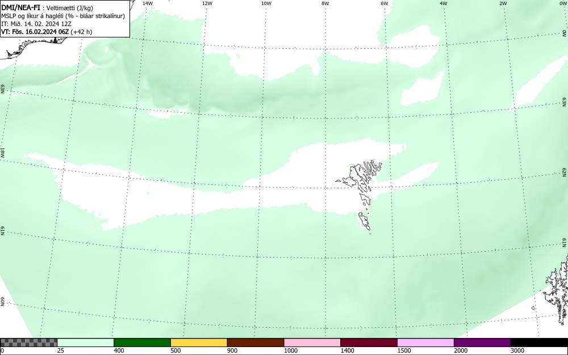Click the legend value 2000
This screenshot has height=355, width=568.
[461, 350]
